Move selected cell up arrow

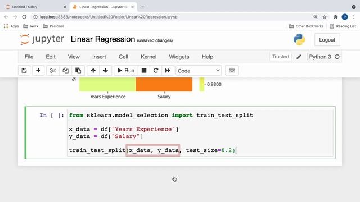pos(93,71)
